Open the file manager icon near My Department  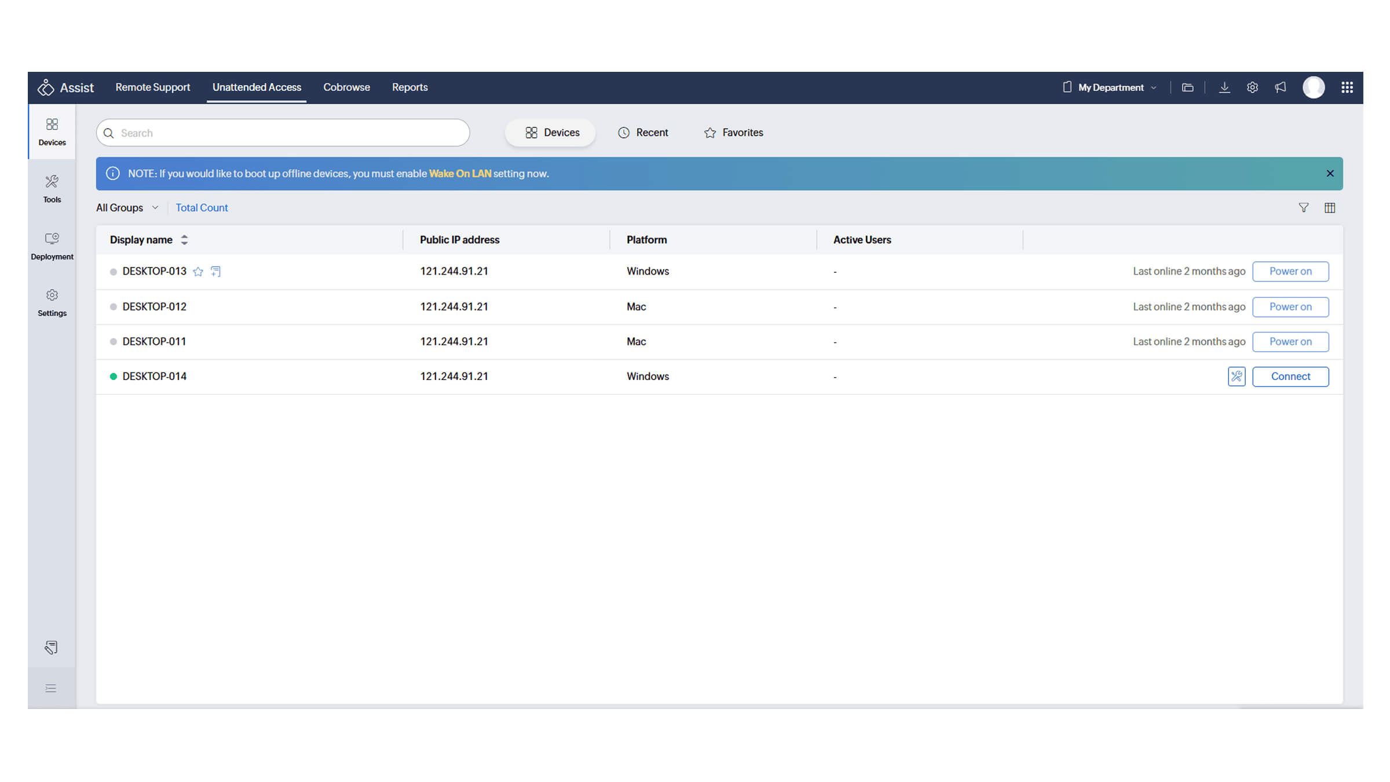pyautogui.click(x=1188, y=87)
